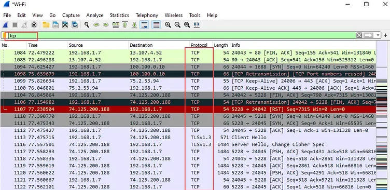Add a display filter button with plus
The image size is (390, 190).
point(386,35)
